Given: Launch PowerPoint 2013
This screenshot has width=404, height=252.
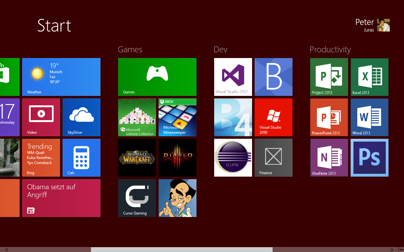Looking at the screenshot, I should (x=329, y=117).
